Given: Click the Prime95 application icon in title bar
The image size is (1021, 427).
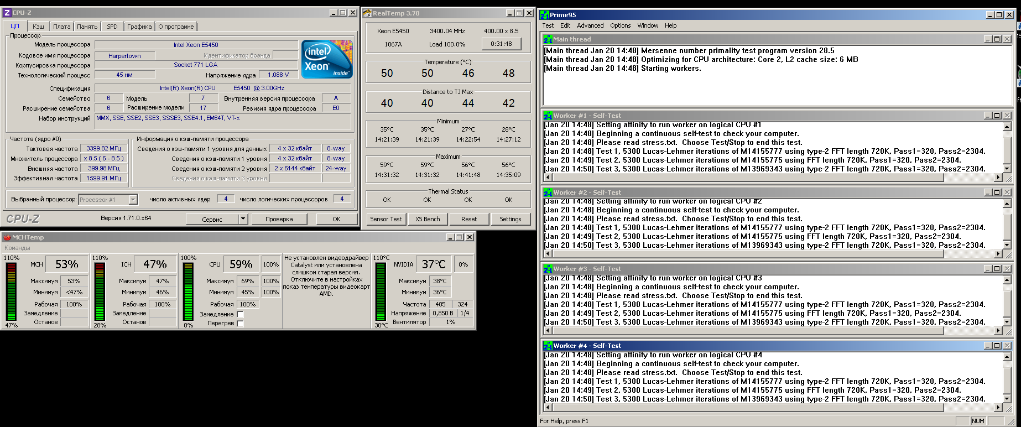Looking at the screenshot, I should click(545, 15).
